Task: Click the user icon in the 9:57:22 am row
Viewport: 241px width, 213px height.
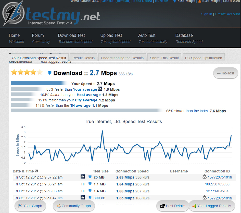Action: pyautogui.click(x=205, y=176)
